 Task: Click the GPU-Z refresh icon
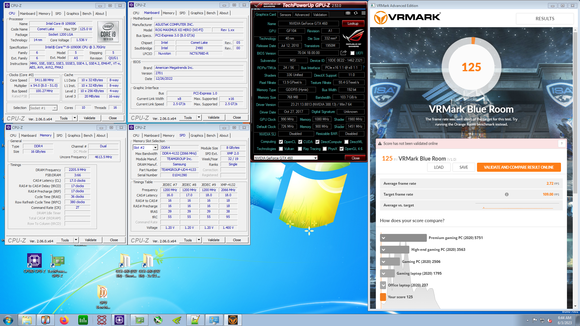click(x=356, y=13)
